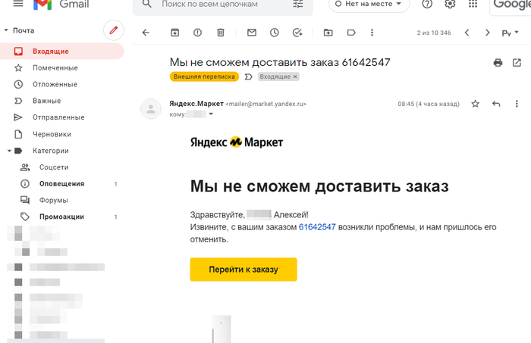531x343 pixels.
Task: Go back to inbox with the arrow
Action: coord(146,33)
